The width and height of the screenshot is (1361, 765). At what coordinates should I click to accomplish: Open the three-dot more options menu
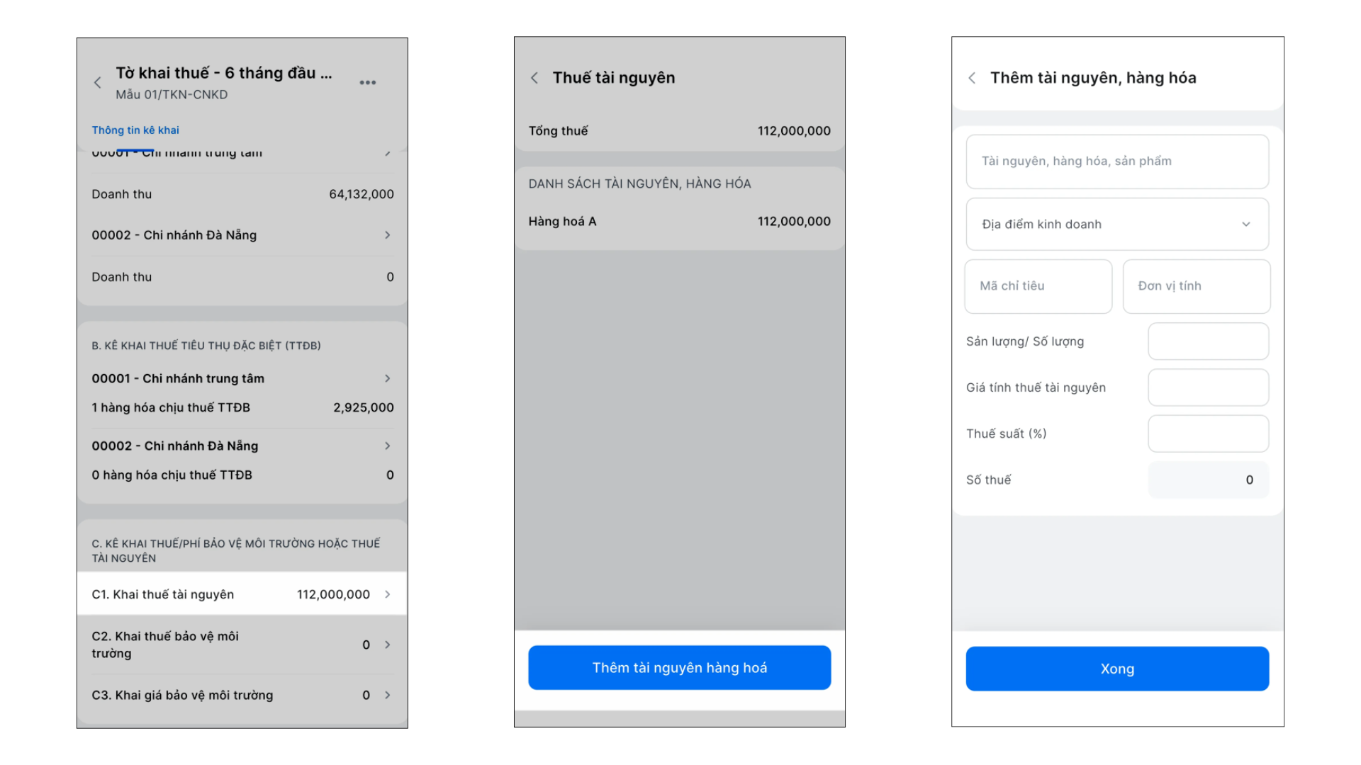coord(367,83)
